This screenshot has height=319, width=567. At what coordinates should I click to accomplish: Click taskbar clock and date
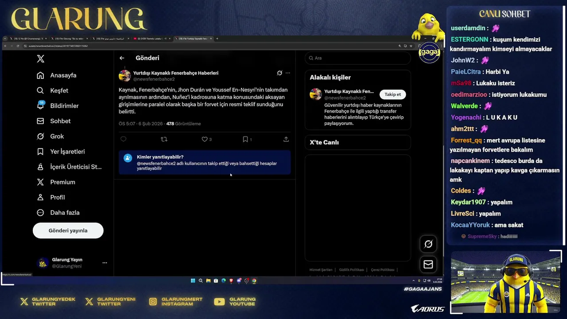[x=437, y=280]
